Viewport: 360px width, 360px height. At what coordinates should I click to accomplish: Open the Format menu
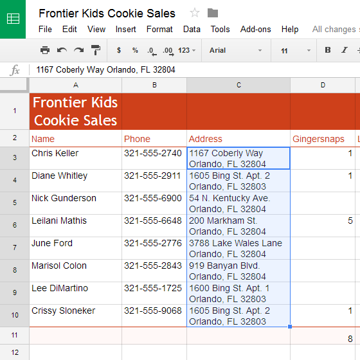point(159,30)
